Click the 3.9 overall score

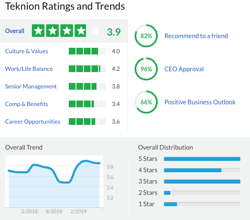tap(114, 32)
